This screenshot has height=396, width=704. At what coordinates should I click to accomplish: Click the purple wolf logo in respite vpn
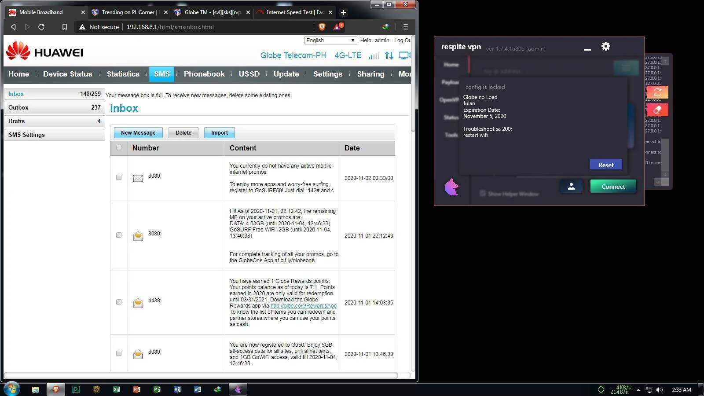[451, 187]
